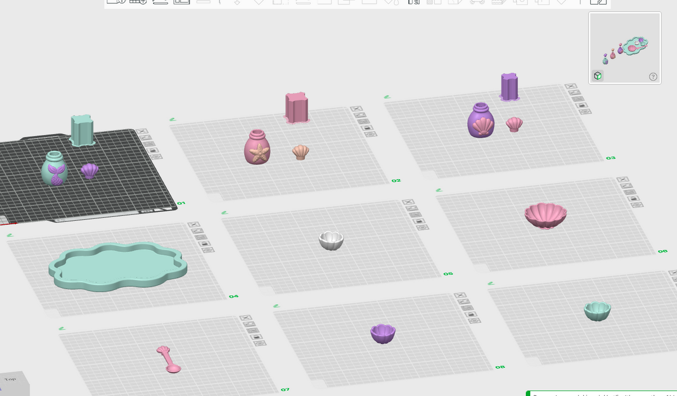The width and height of the screenshot is (677, 396).
Task: Auto orient objects on plate 04
Action: [x=197, y=230]
